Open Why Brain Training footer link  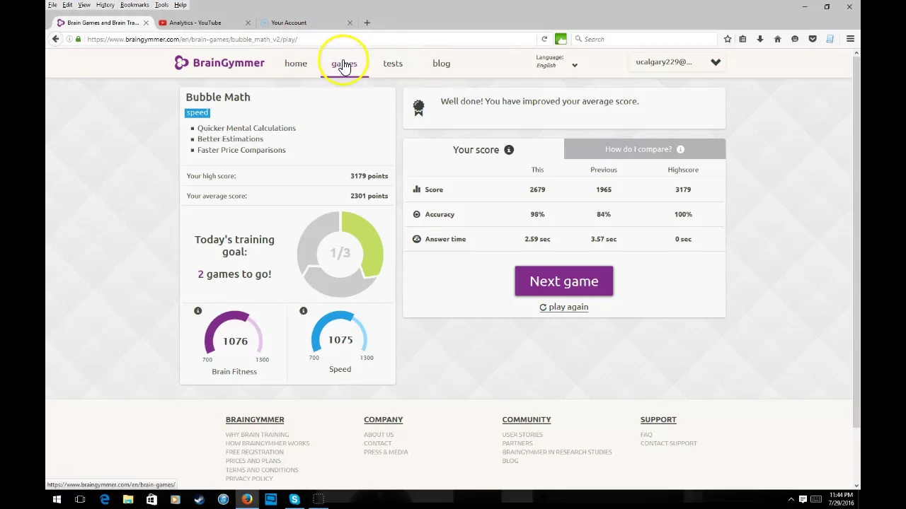[x=257, y=435]
